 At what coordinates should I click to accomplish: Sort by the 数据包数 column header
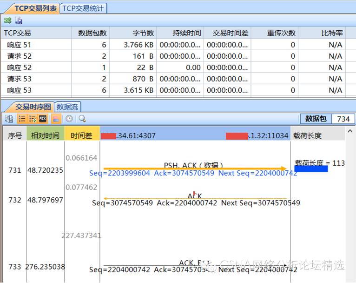pos(90,33)
